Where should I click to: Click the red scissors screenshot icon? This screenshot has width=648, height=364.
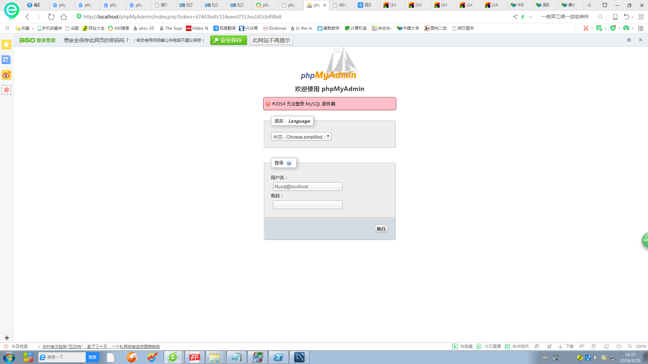click(x=586, y=28)
